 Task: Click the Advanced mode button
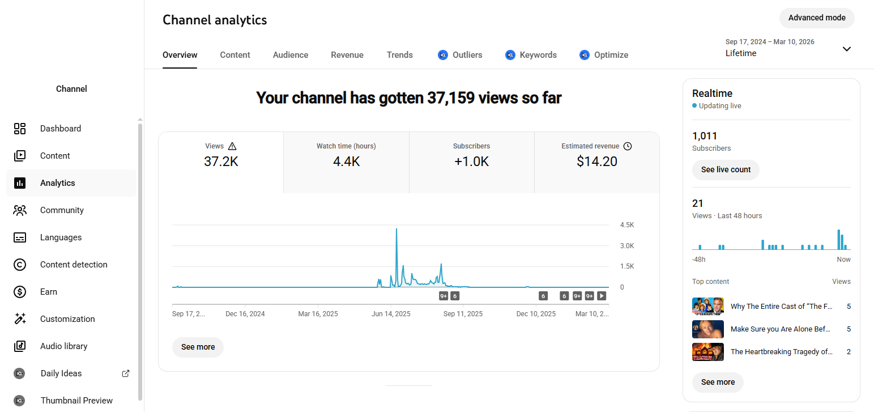pos(817,18)
